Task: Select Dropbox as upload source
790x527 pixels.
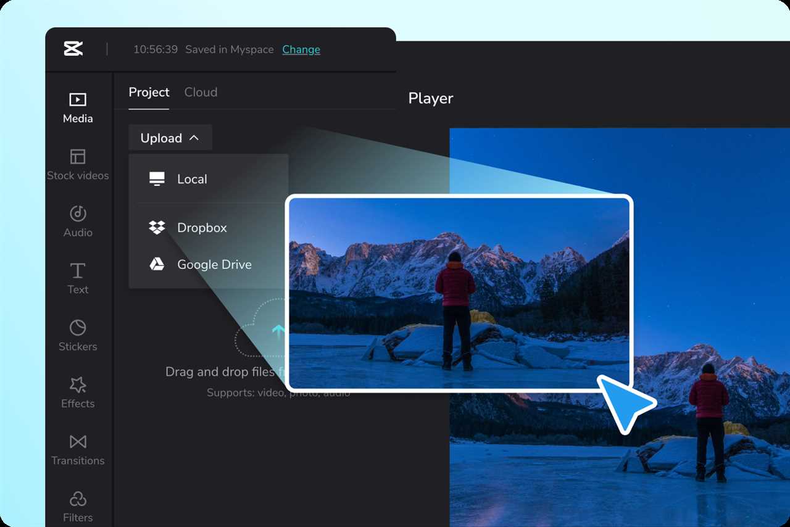Action: tap(202, 228)
